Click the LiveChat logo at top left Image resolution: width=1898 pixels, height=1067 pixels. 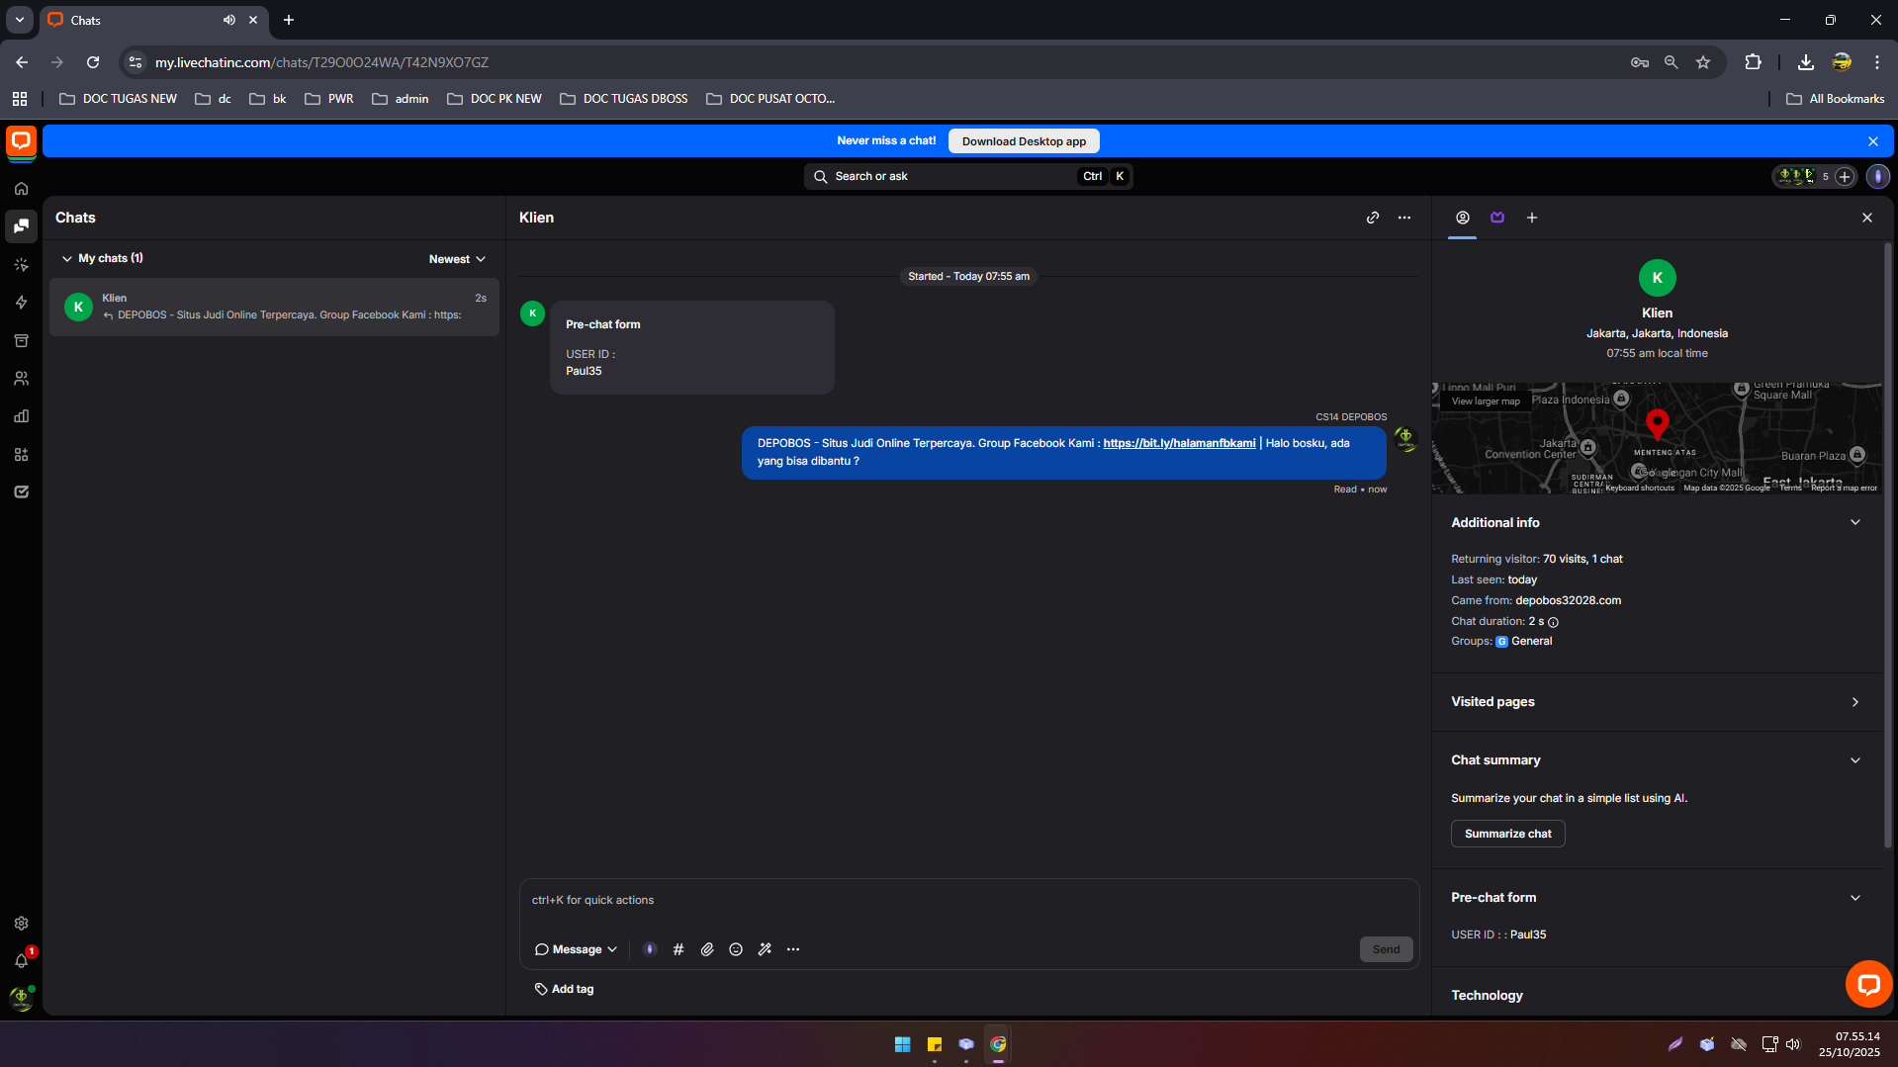[21, 141]
